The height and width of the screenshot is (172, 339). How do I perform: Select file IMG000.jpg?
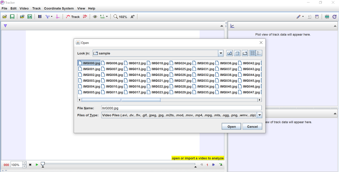coord(89,63)
